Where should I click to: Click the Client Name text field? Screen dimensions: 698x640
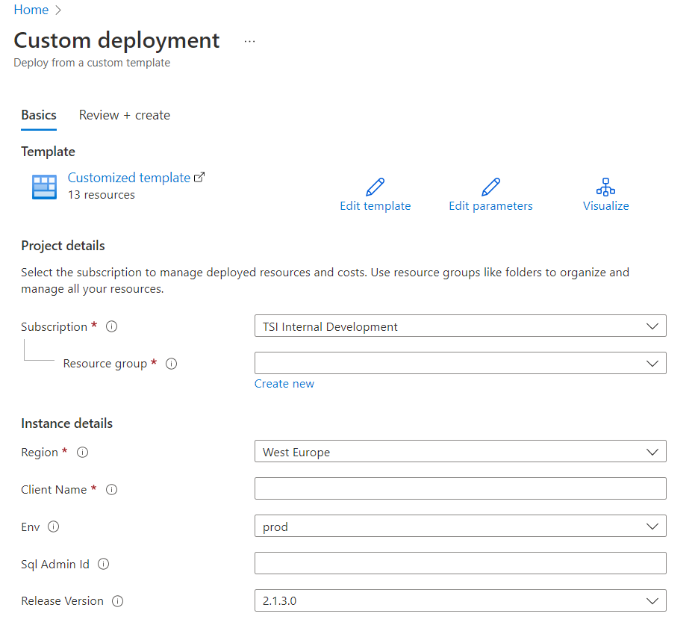[x=460, y=489]
